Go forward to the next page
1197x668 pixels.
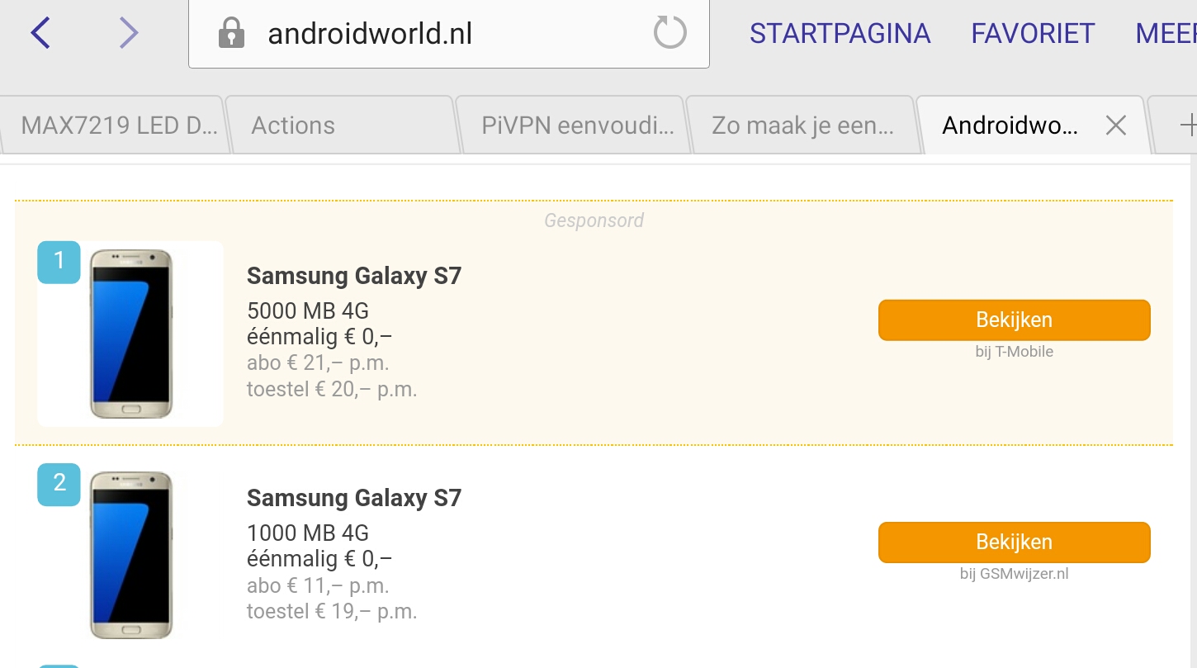(x=128, y=33)
